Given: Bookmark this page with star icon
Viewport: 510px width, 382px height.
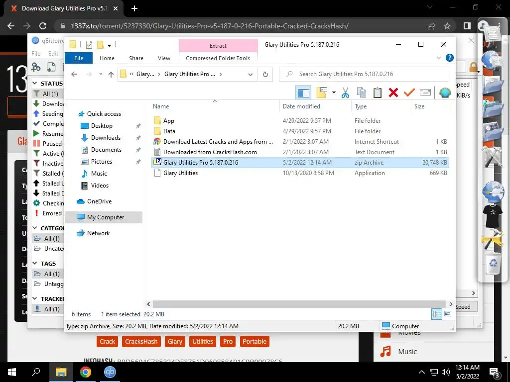Looking at the screenshot, I should coord(447,26).
